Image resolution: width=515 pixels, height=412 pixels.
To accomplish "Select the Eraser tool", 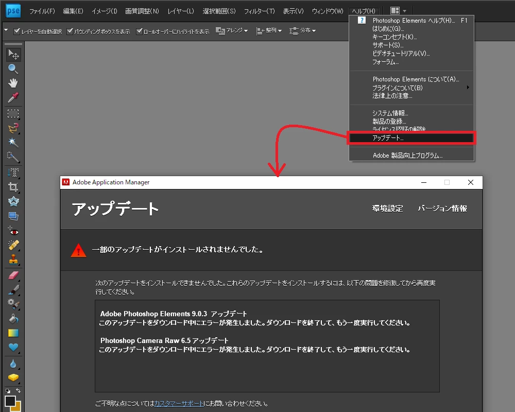I will click(x=13, y=276).
